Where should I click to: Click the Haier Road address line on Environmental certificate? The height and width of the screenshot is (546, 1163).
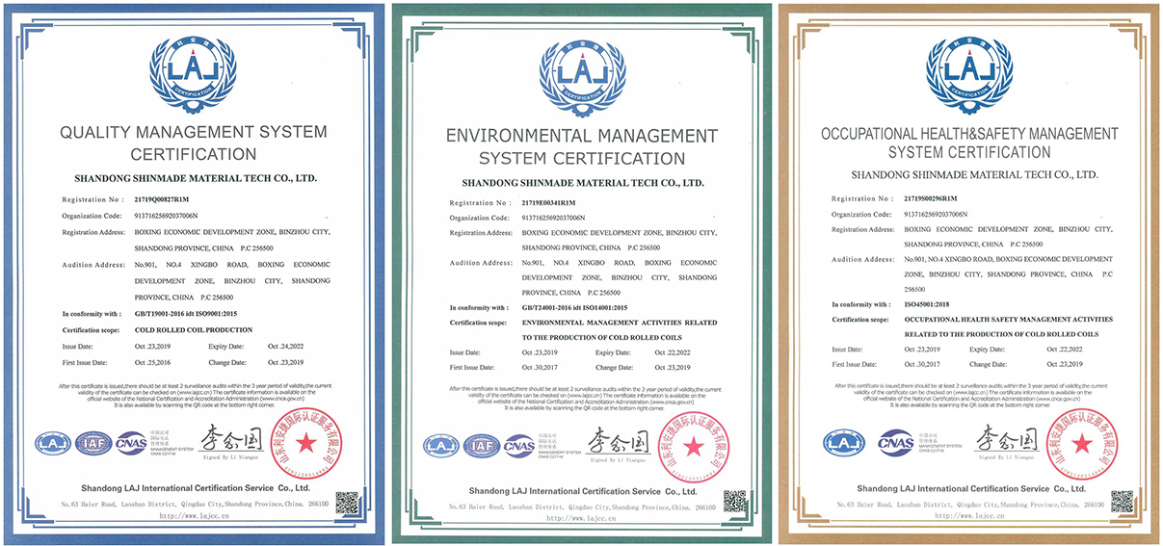(x=583, y=507)
